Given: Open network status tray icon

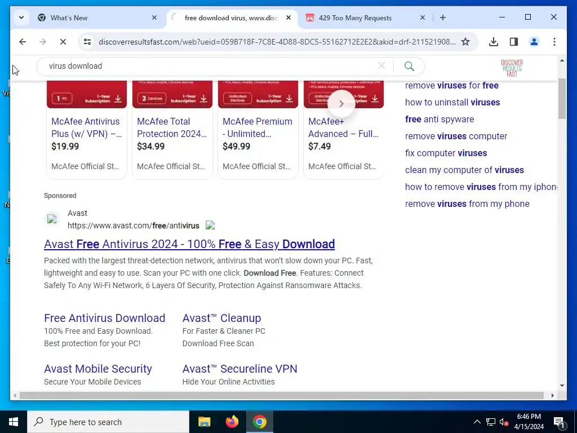Looking at the screenshot, I should tap(491, 422).
